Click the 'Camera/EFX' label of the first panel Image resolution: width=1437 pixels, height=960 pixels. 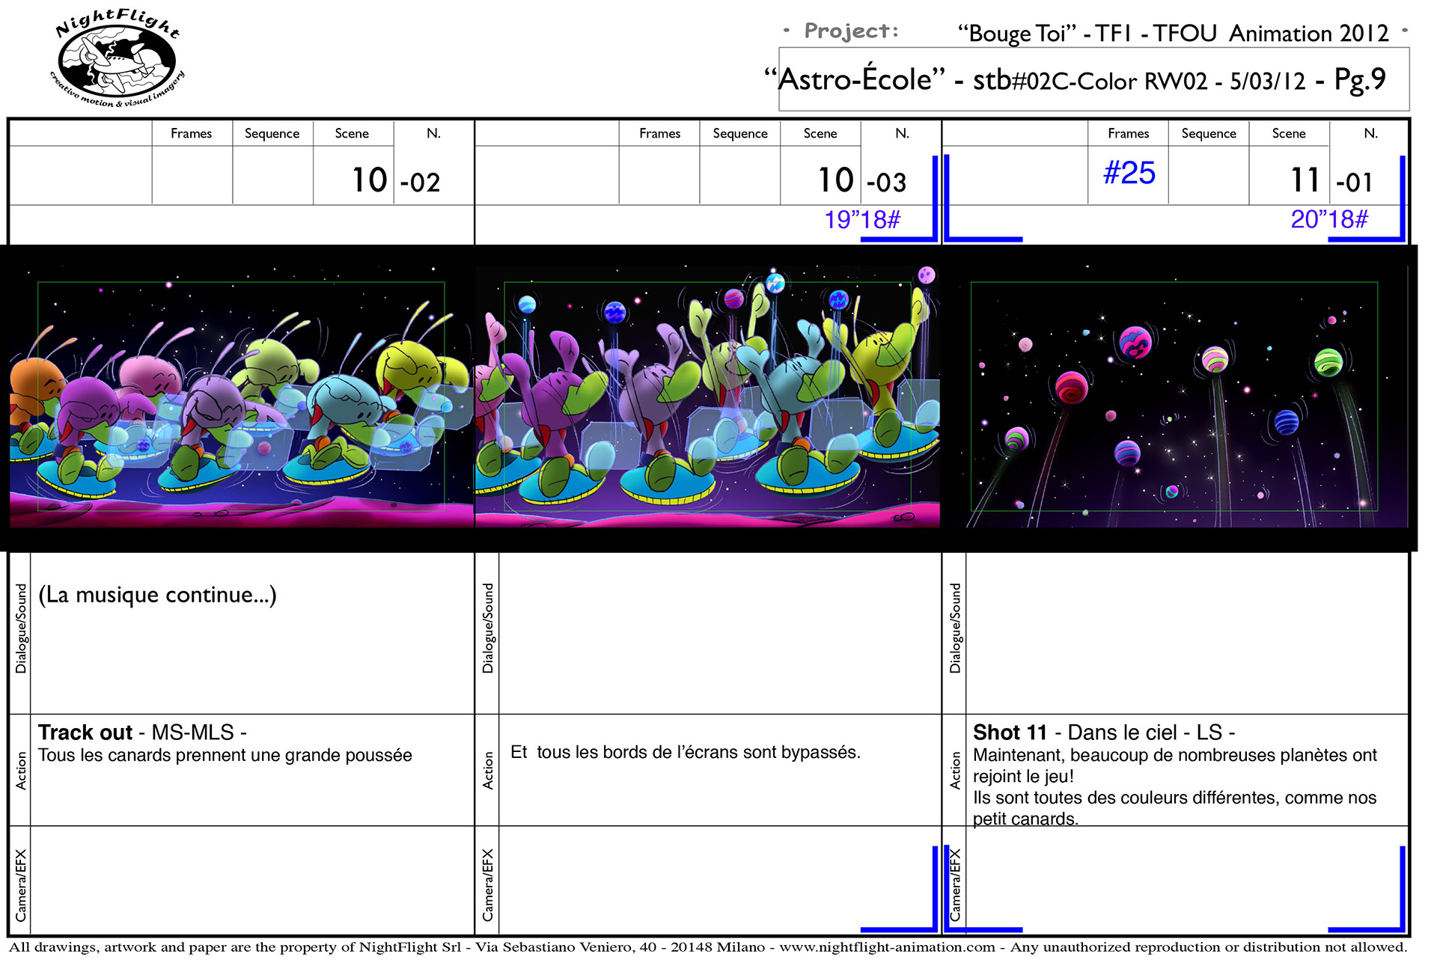tap(21, 885)
